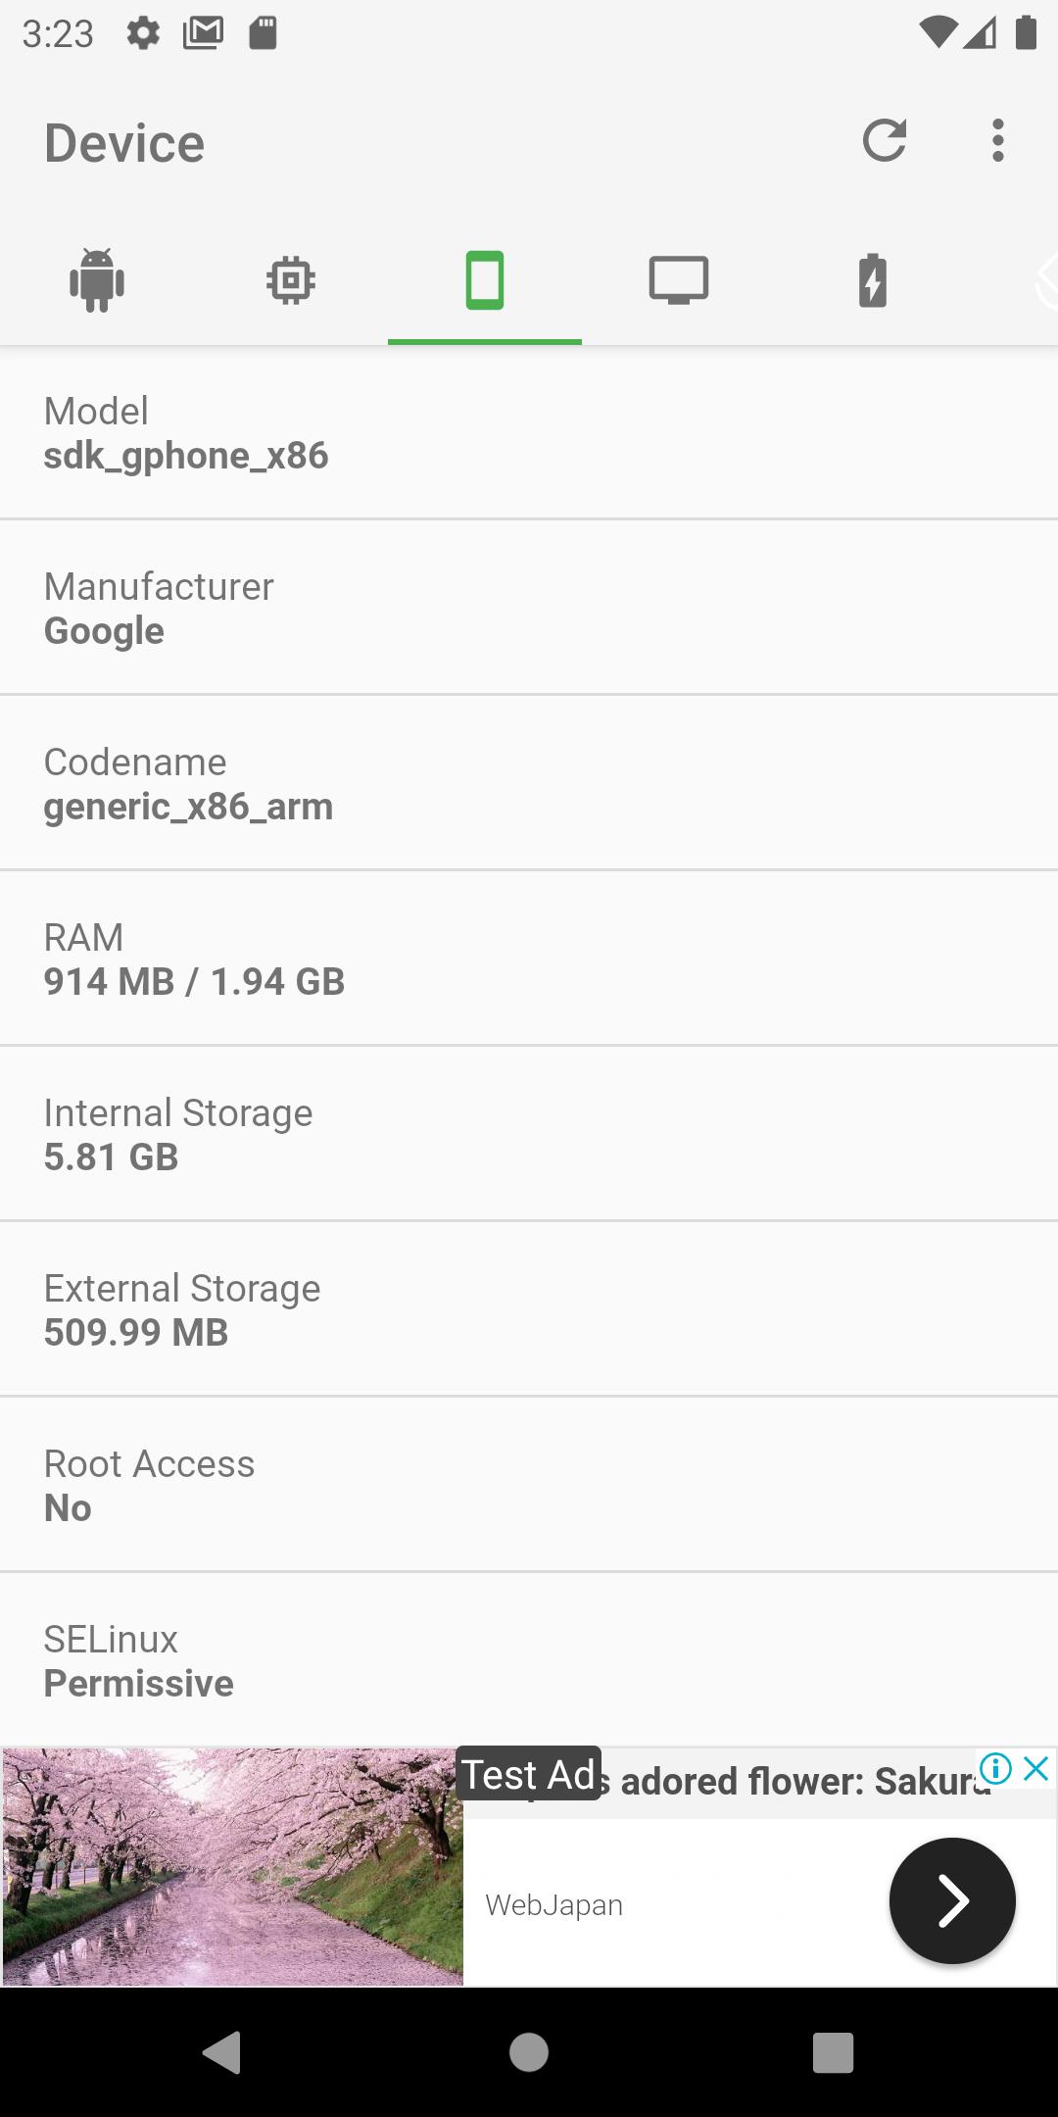Tap the External Storage 509.99 MB row

(529, 1309)
